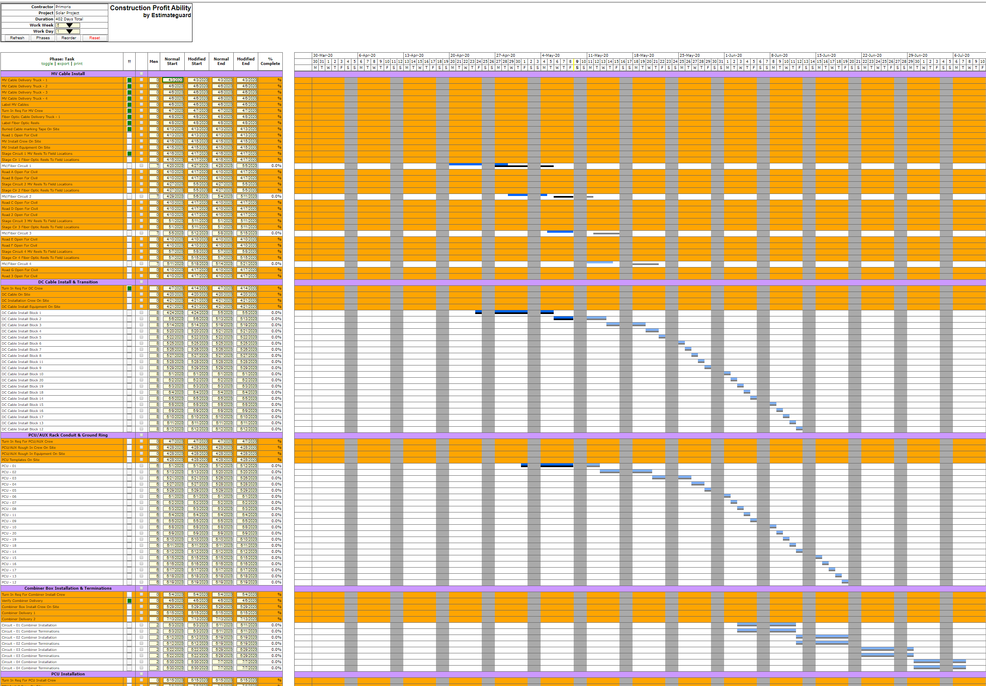Click Normal End date for DC Cable Install Block 1
Screen dimensions: 986x686
(x=222, y=313)
